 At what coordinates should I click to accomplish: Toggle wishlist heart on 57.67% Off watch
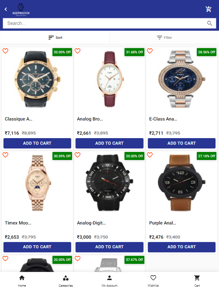click(78, 259)
